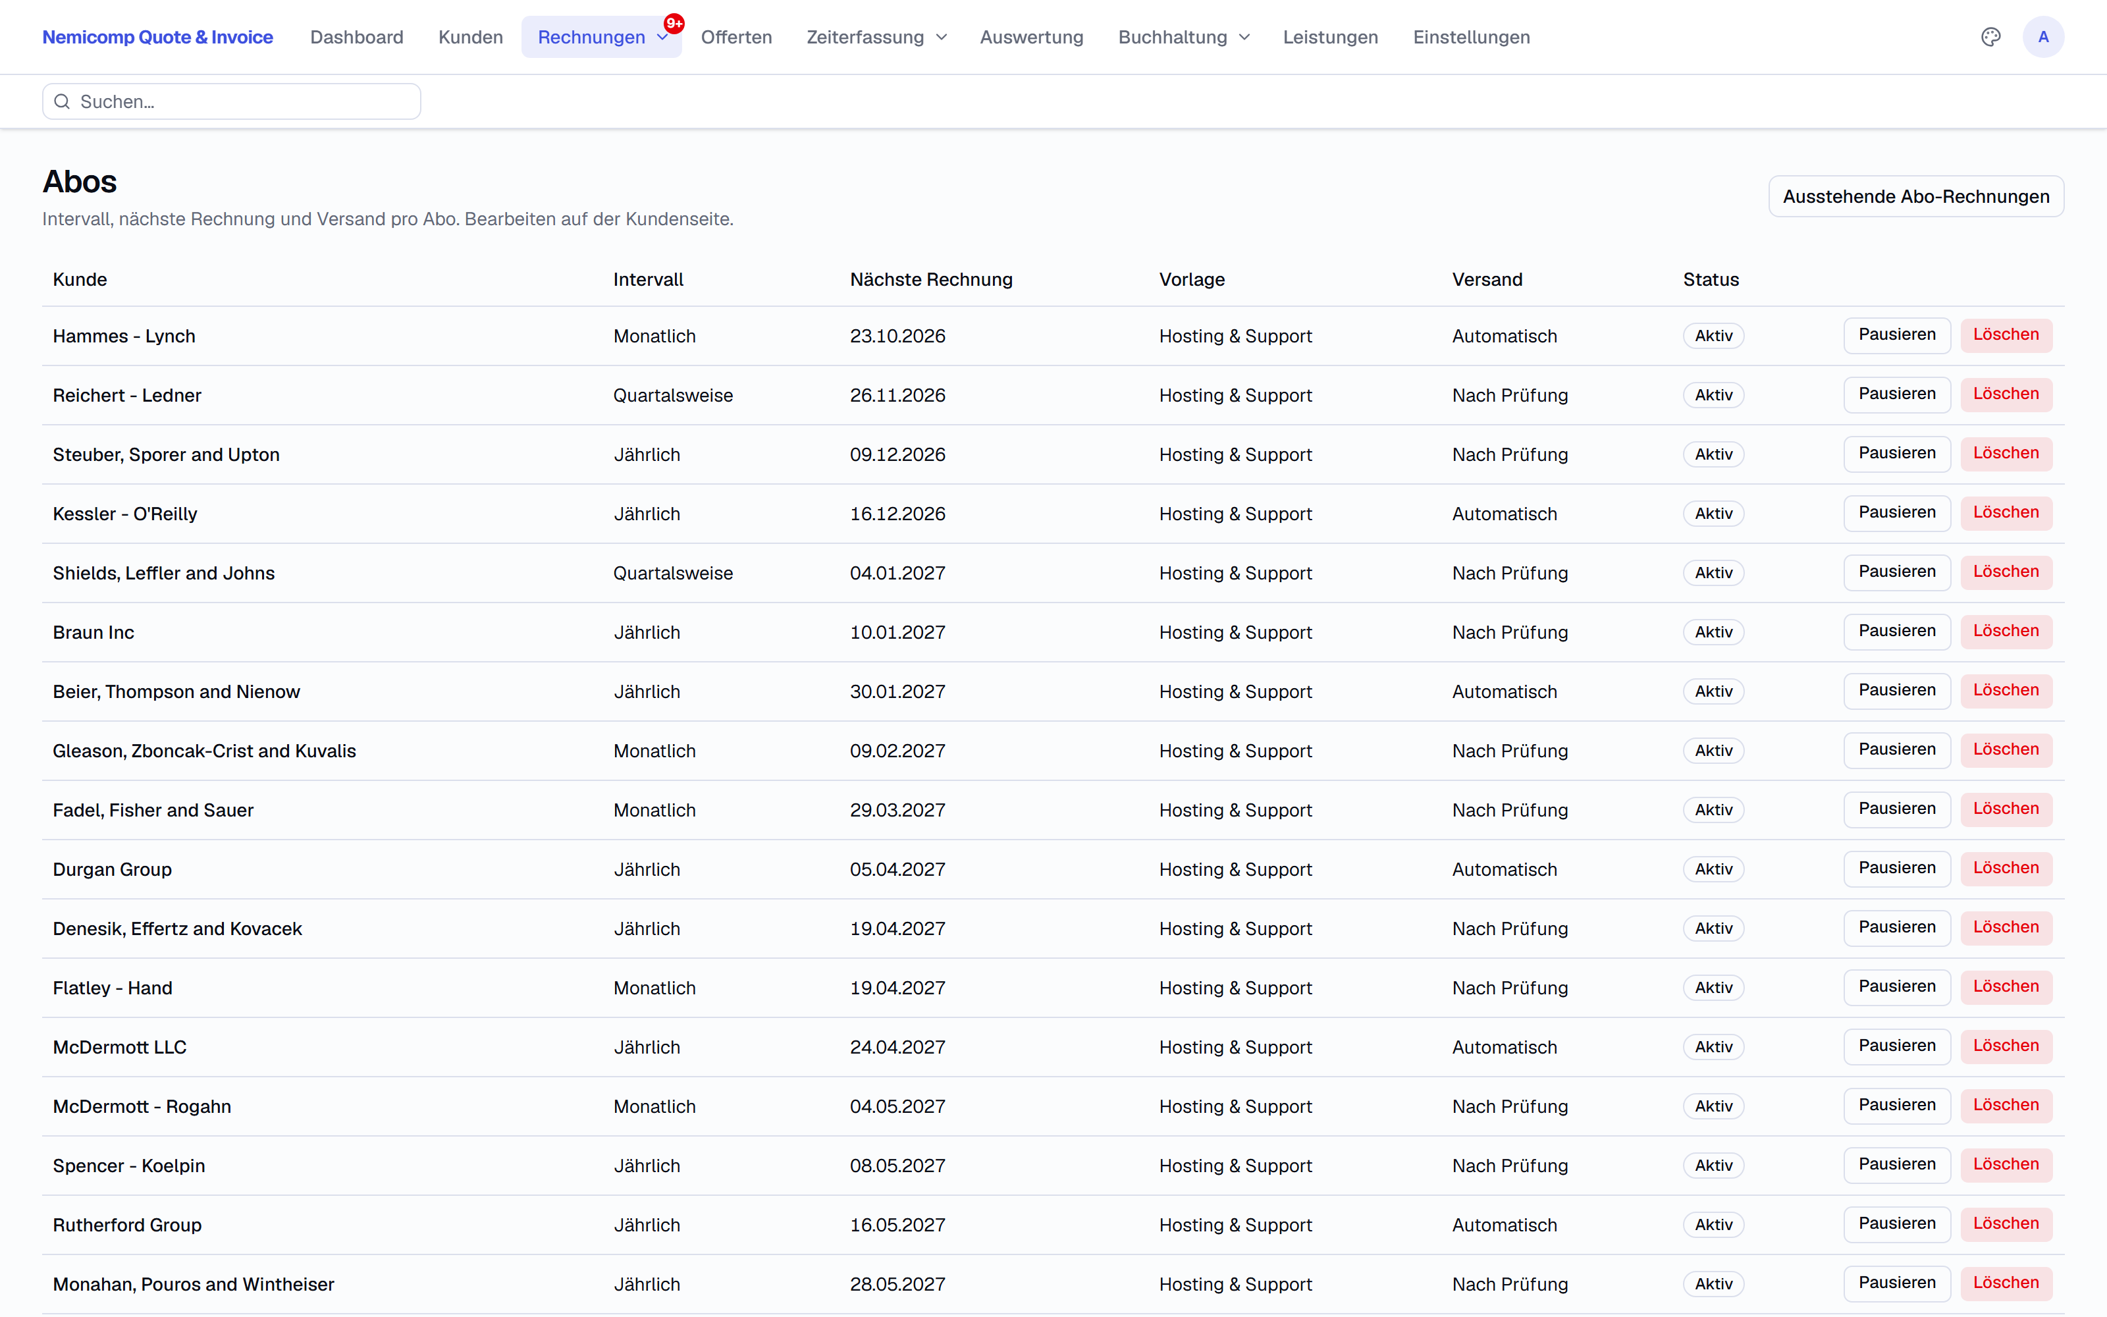
Task: Pause the Durgan Group subscription
Action: pyautogui.click(x=1896, y=869)
